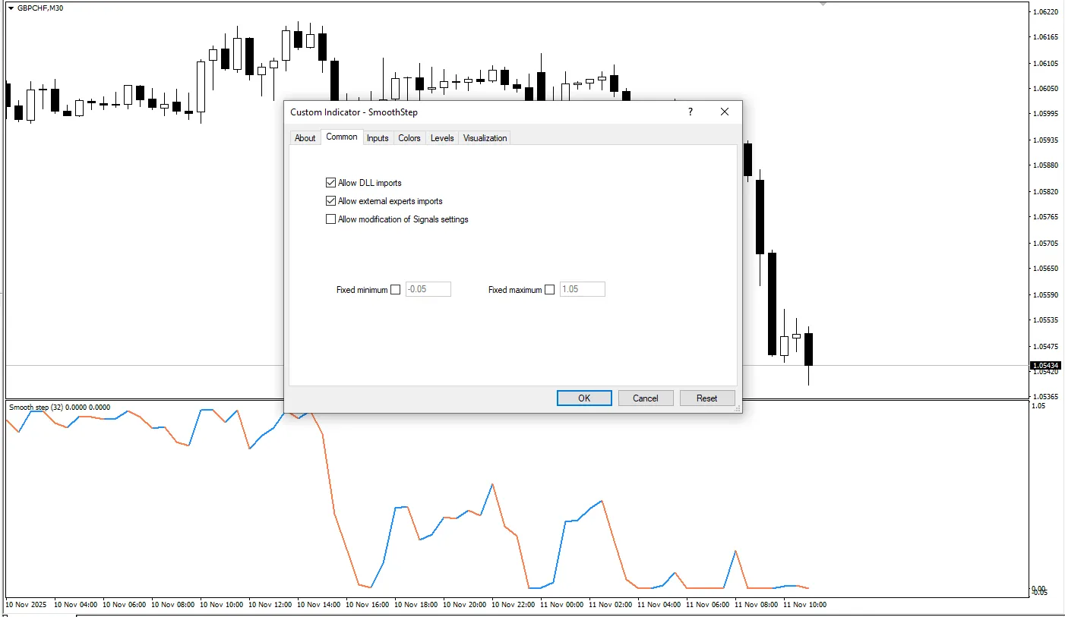This screenshot has height=617, width=1065.
Task: Uncheck Allow DLL imports
Action: [330, 183]
